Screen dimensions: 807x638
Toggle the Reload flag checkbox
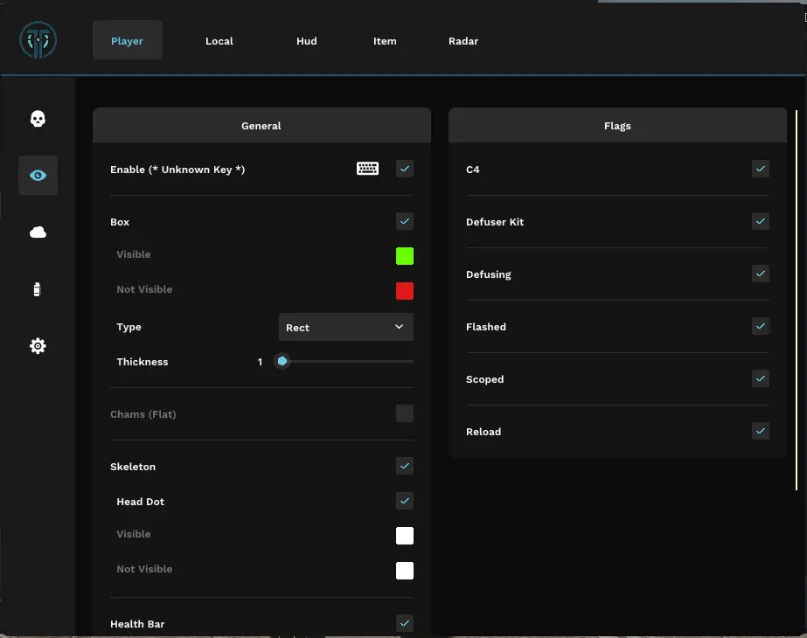(x=761, y=431)
